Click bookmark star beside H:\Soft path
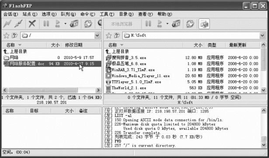The height and width of the screenshot is (158, 269). [108, 36]
